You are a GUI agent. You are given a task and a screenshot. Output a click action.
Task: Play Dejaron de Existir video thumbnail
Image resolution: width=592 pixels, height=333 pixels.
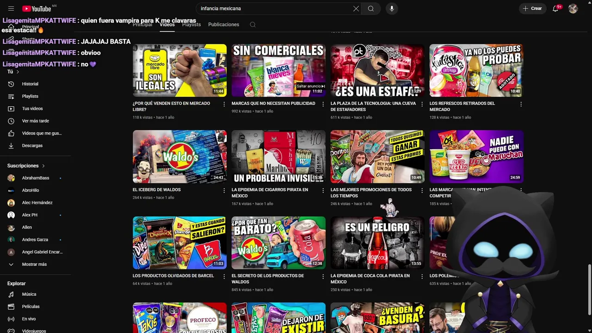(x=278, y=318)
